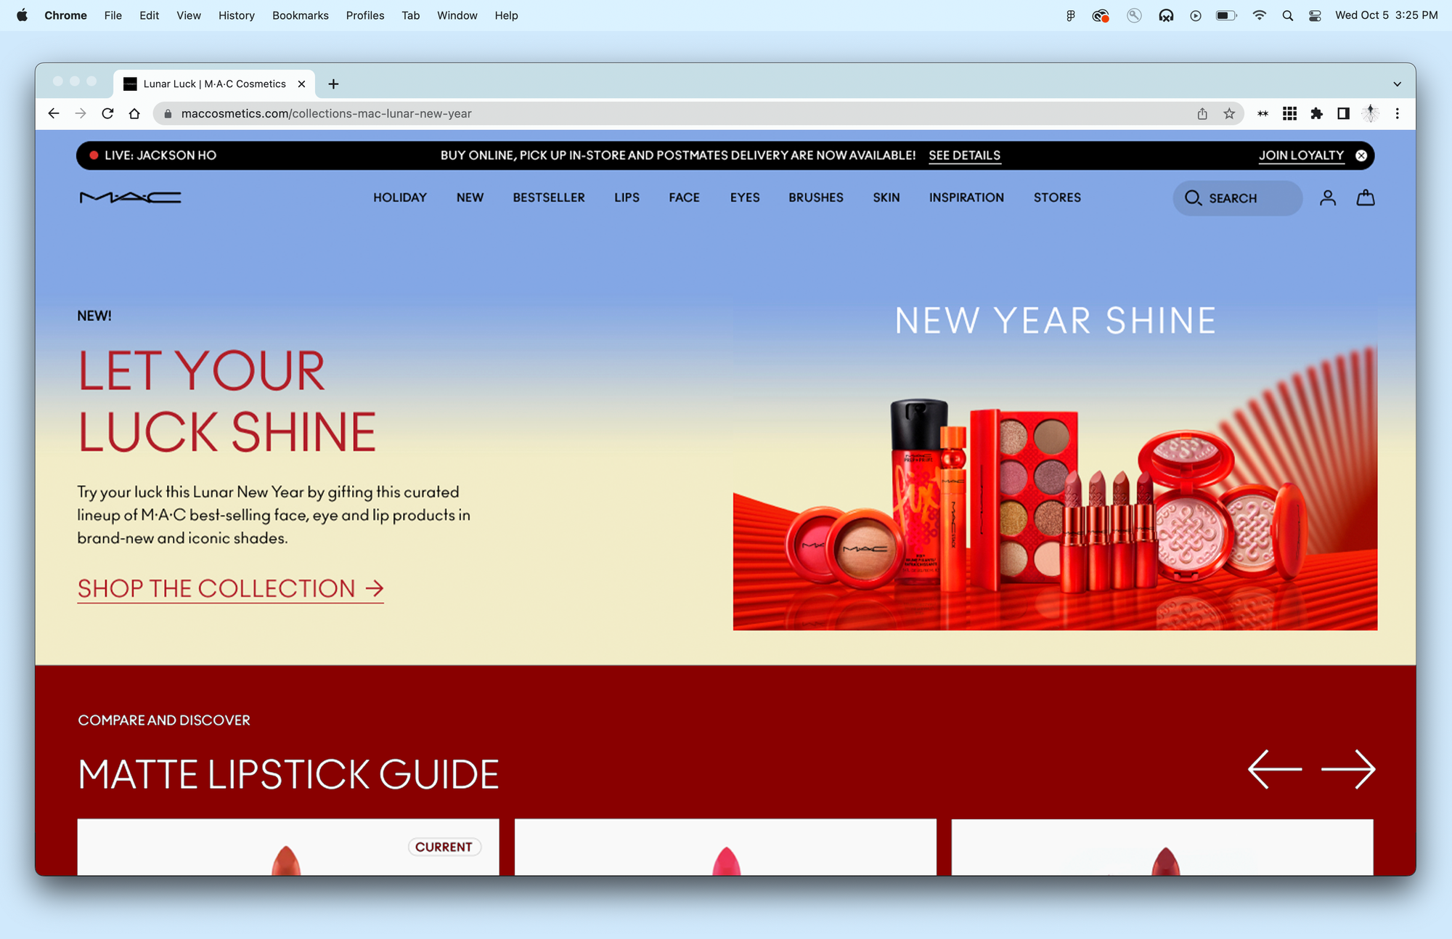Click SEE DETAILS in the announcement bar
Image resolution: width=1452 pixels, height=939 pixels.
point(964,155)
